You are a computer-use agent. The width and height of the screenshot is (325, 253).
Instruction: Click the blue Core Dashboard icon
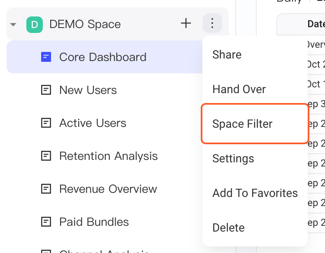click(46, 57)
